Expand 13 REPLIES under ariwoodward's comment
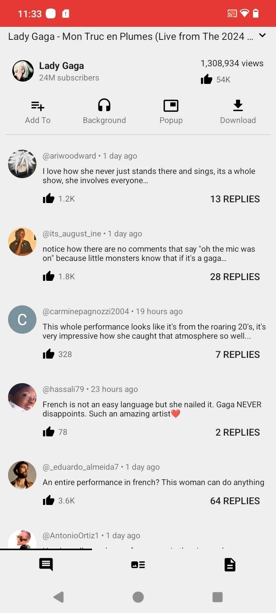Image resolution: width=276 pixels, height=613 pixels. 235,199
